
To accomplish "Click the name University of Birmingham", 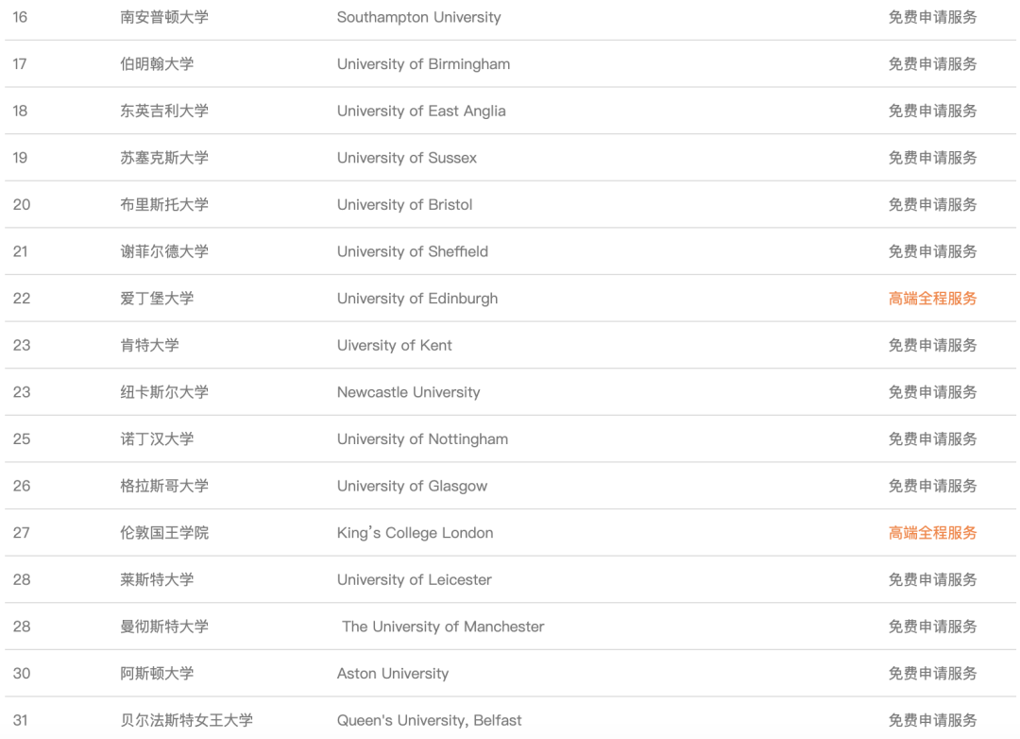I will tap(423, 64).
